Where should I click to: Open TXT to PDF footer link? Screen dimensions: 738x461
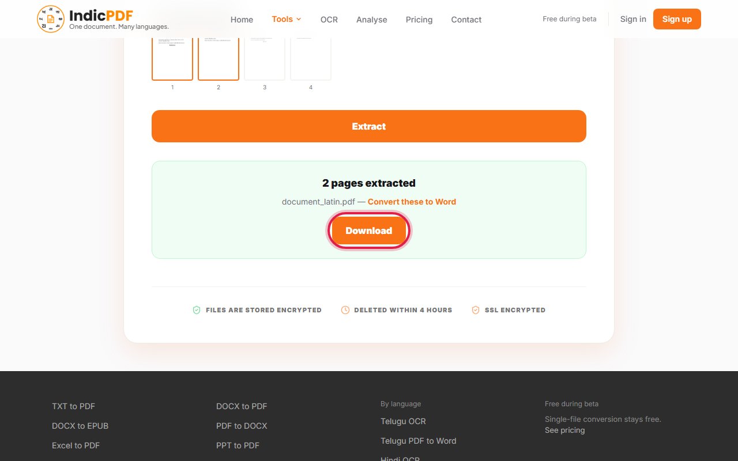73,406
